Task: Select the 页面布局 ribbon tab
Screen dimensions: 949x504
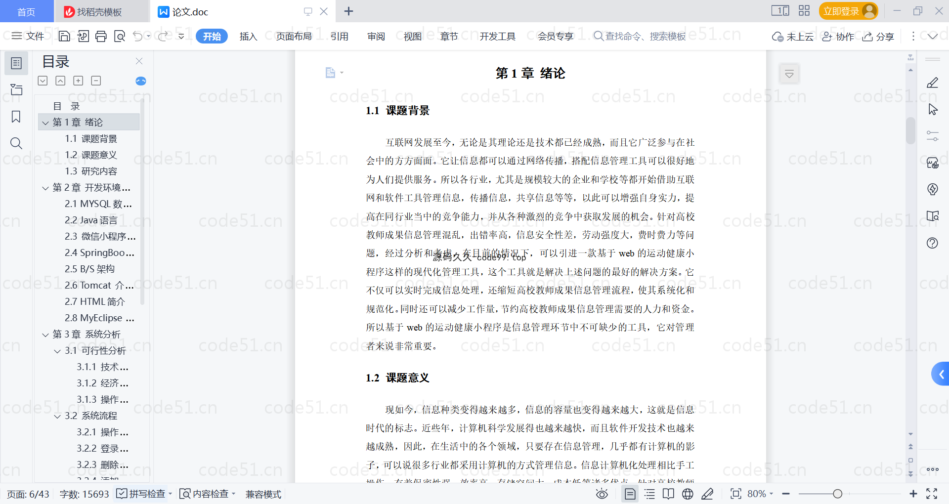Action: click(x=294, y=36)
